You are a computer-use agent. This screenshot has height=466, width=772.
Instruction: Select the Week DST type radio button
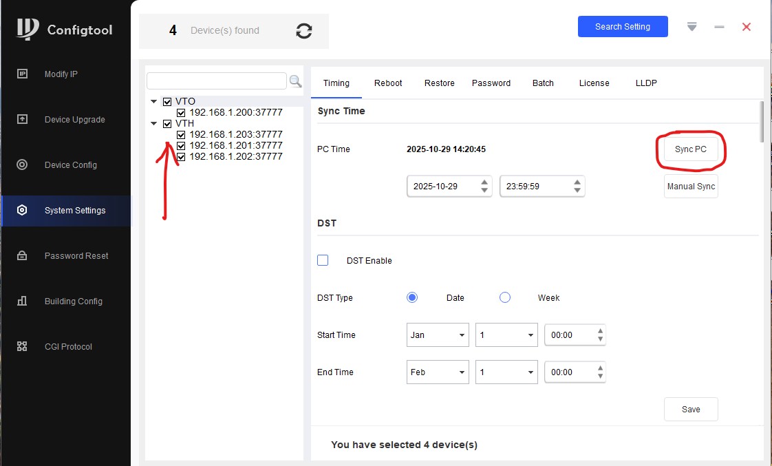pos(505,297)
